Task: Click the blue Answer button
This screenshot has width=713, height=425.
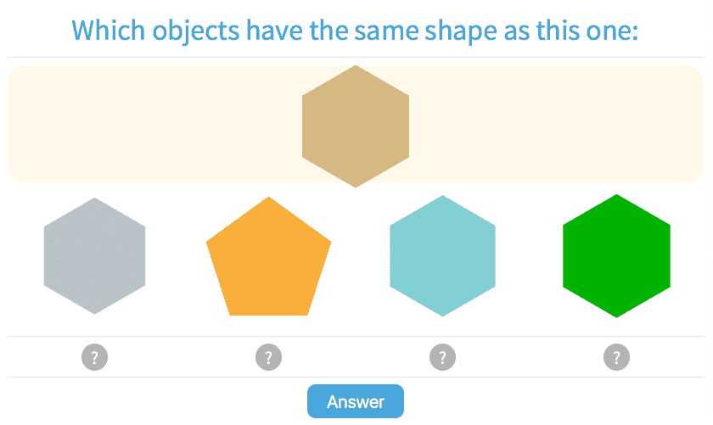Action: [355, 401]
